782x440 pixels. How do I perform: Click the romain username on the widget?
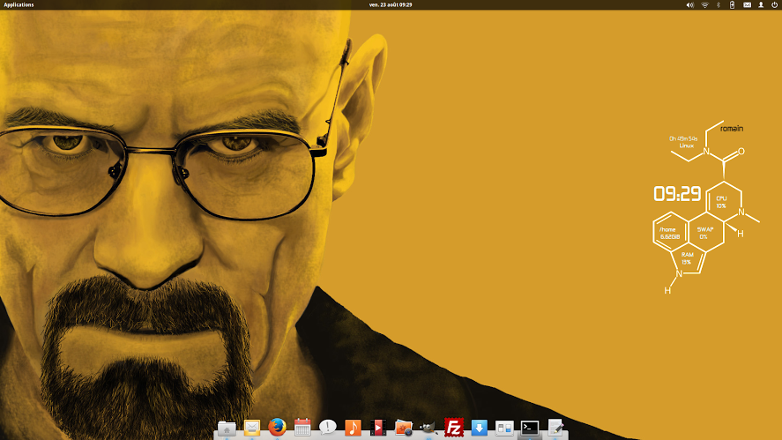pos(732,129)
